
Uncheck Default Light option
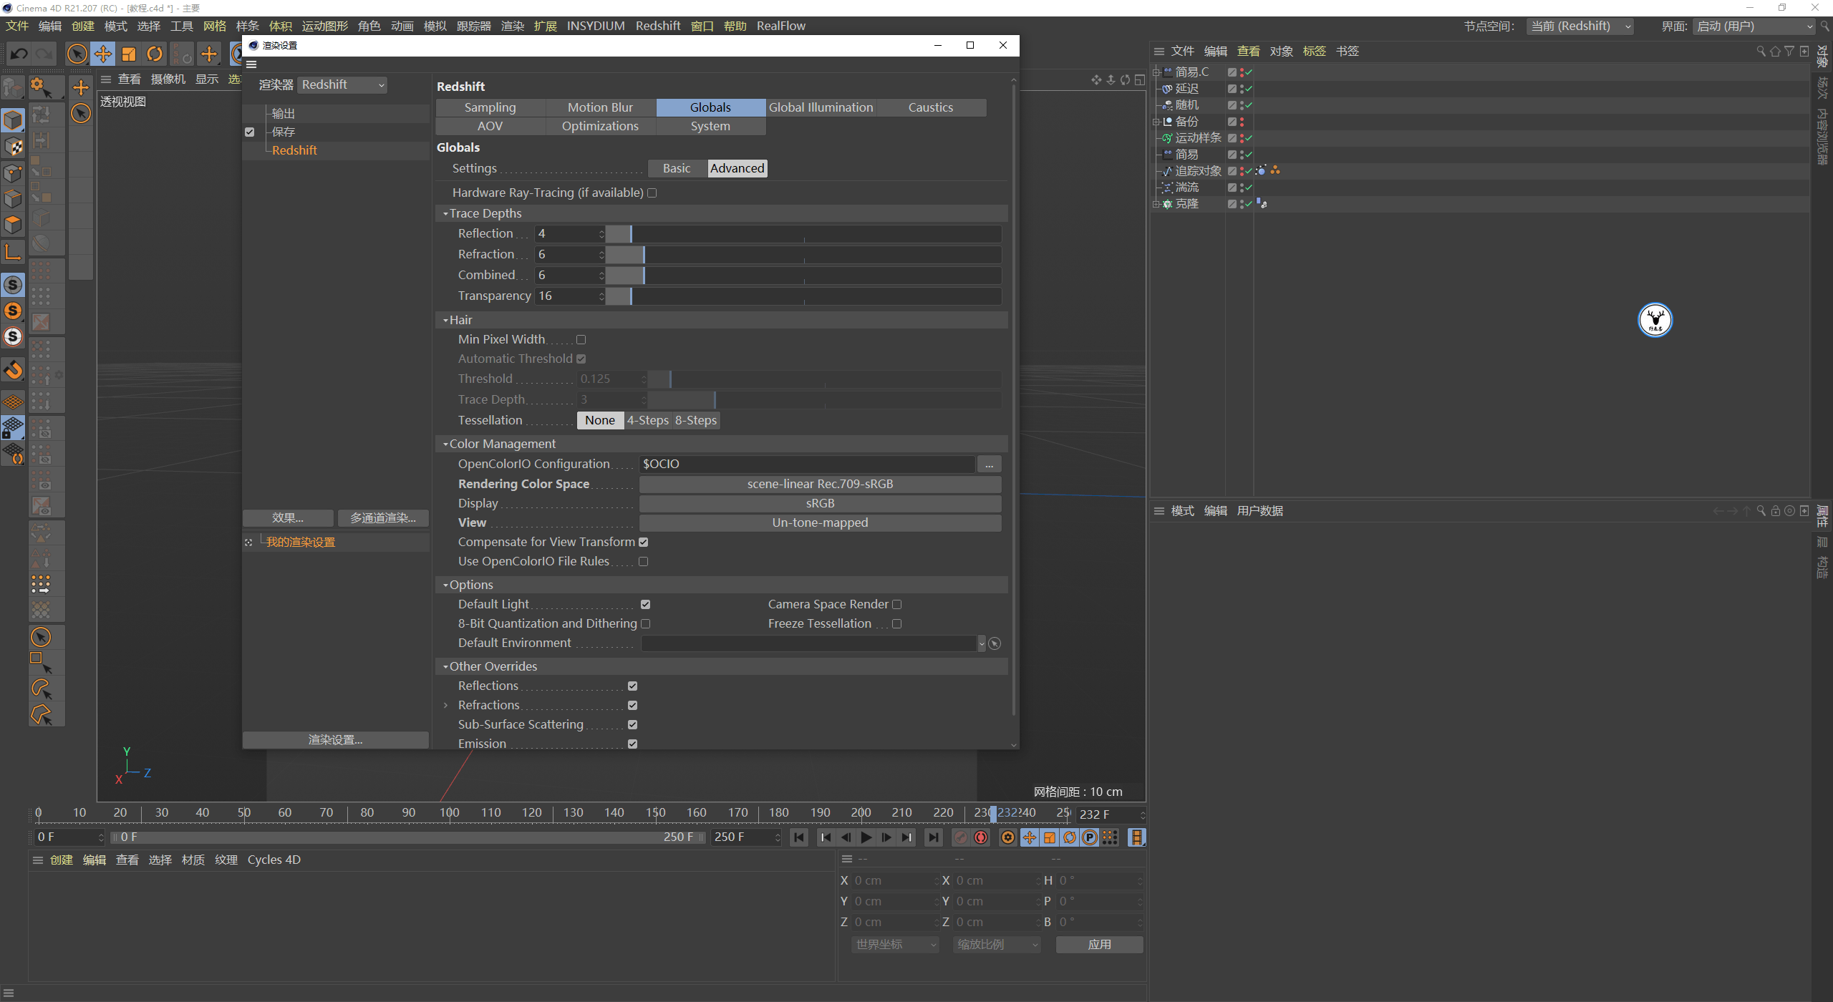tap(645, 605)
